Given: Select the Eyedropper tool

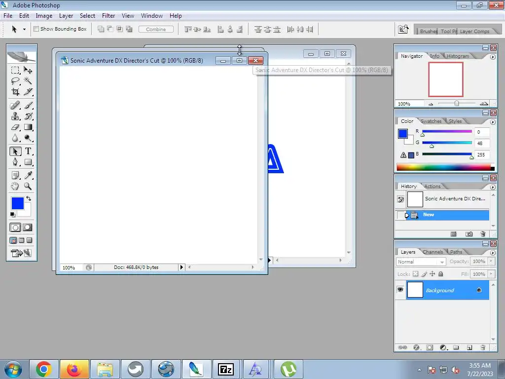Looking at the screenshot, I should click(x=28, y=175).
